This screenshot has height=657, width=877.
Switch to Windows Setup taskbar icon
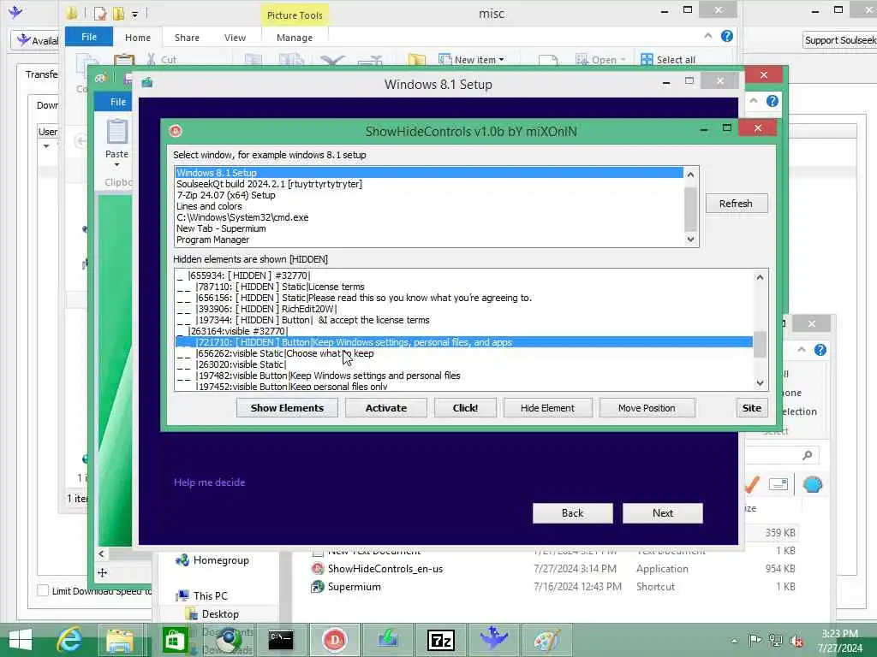(x=388, y=639)
